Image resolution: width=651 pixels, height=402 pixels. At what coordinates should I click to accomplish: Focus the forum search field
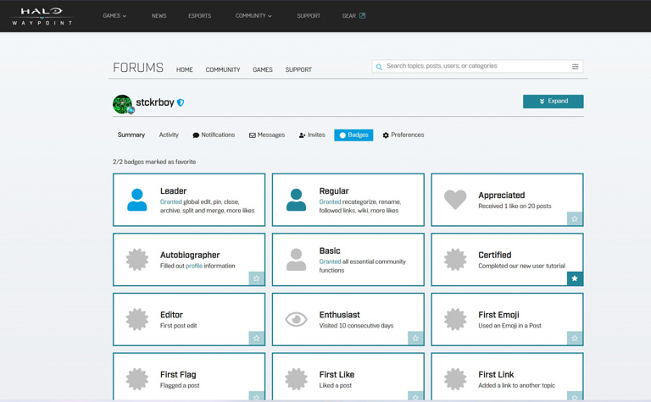click(477, 66)
